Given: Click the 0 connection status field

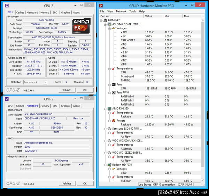Looking at the screenshot, I should (x=168, y=185).
